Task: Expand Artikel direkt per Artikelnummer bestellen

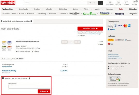Action: 2,21
